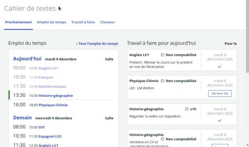Click the scrollbar down arrow at bottom right
The image size is (249, 147).
[x=247, y=145]
